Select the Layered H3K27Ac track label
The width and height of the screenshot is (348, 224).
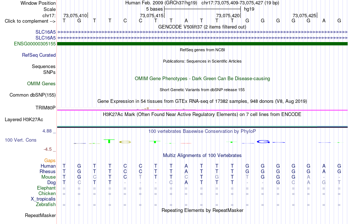(x=24, y=120)
